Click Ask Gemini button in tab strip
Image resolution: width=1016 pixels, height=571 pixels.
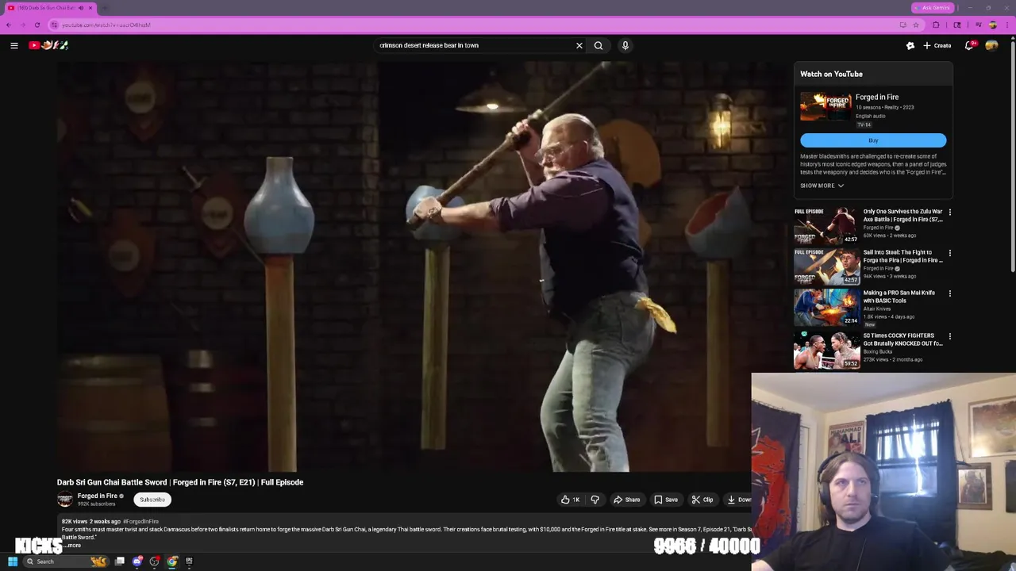click(x=933, y=8)
